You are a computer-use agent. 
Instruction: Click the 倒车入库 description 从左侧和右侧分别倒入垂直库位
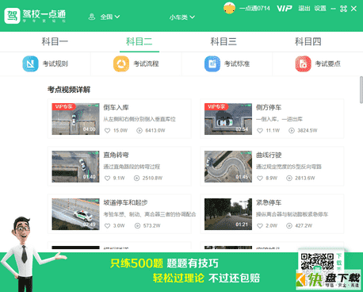tap(139, 119)
